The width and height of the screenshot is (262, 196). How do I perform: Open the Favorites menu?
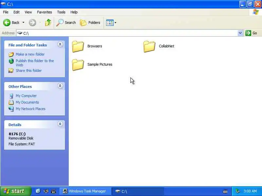pos(45,12)
